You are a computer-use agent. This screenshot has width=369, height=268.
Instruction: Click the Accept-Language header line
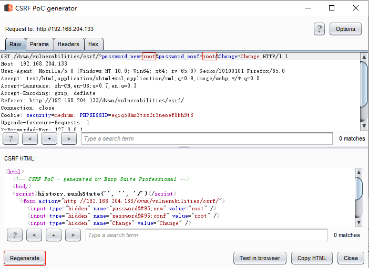click(x=69, y=85)
